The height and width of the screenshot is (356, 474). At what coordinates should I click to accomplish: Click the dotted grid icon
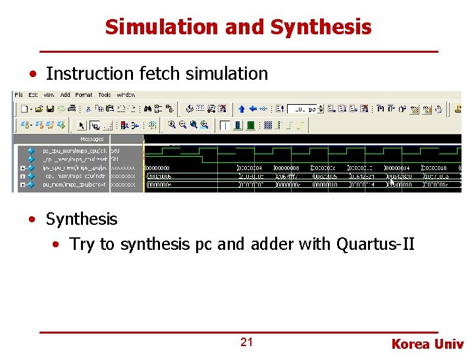click(268, 125)
